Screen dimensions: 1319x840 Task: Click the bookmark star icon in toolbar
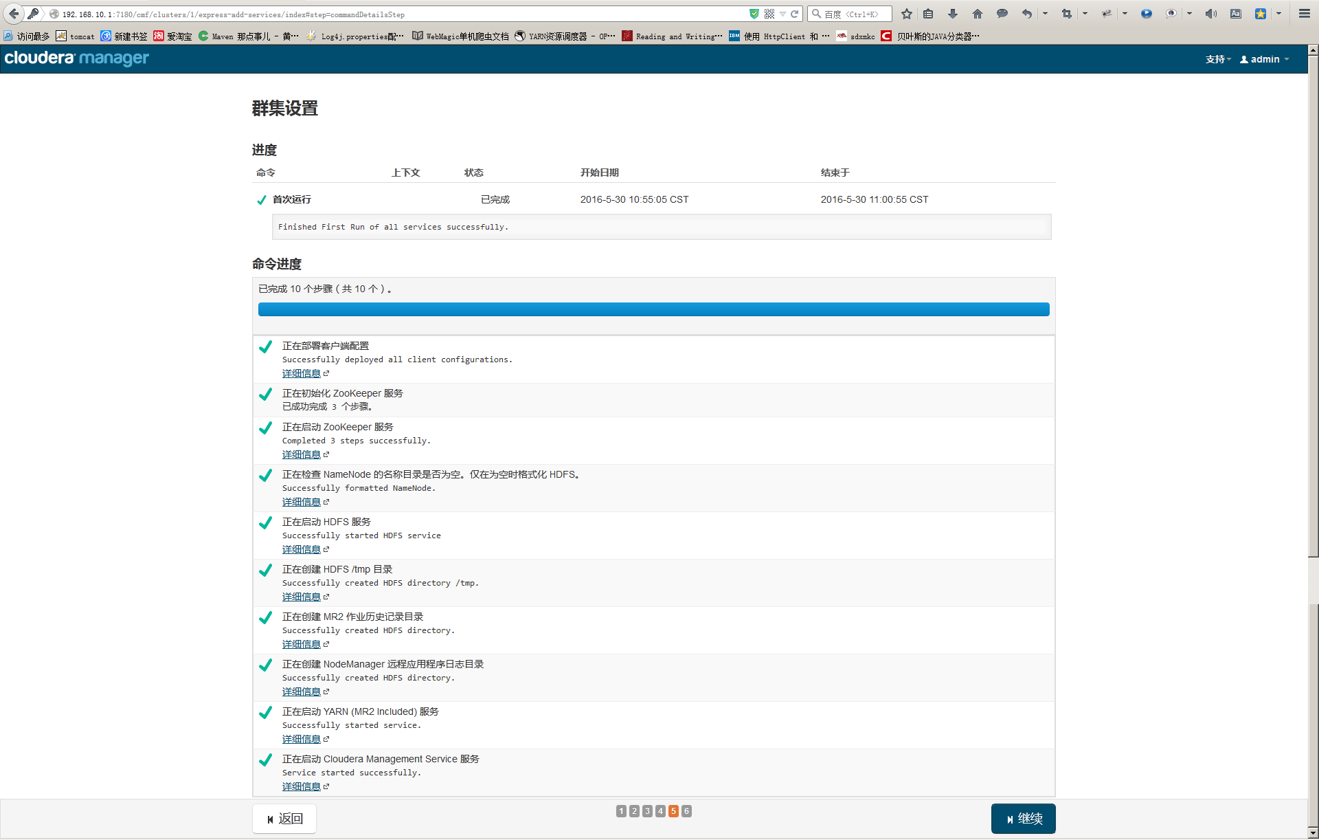(907, 14)
